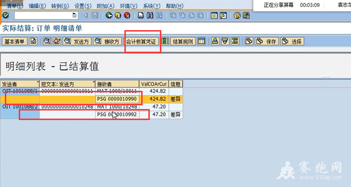The width and height of the screenshot is (351, 187).
Task: Open the 附加(A) menu
Action: (106, 6)
